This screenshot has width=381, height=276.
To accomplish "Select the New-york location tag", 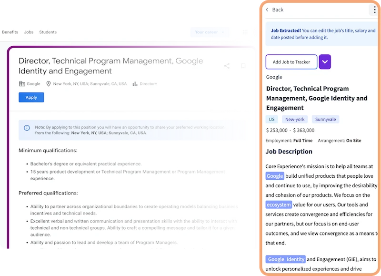I will tap(295, 119).
